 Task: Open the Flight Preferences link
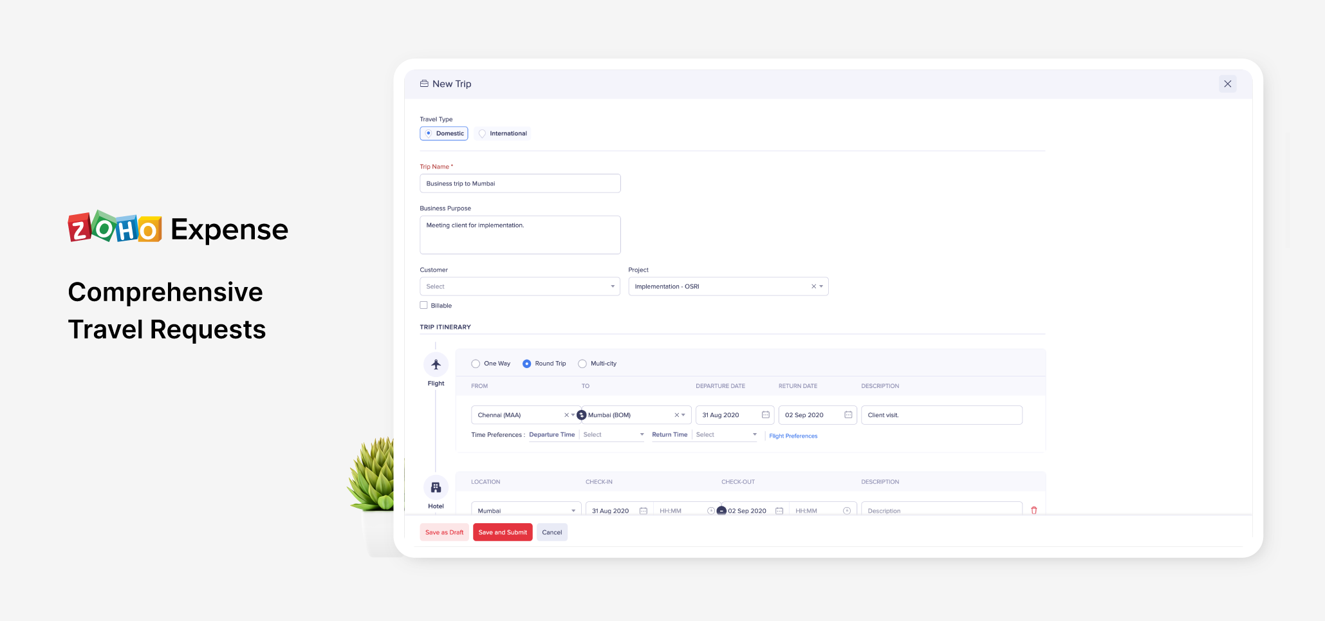tap(793, 436)
